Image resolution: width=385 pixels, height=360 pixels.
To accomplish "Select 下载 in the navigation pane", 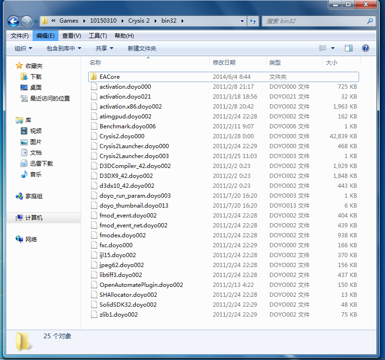I will point(36,76).
